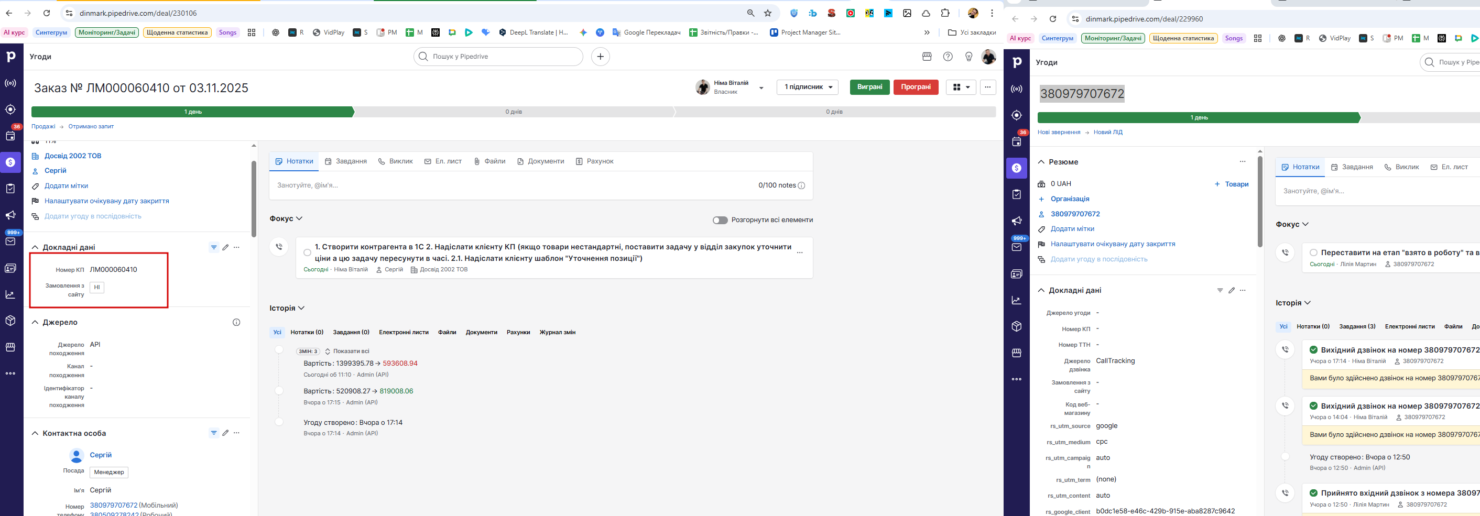Open the three-dot menu next to Програні button

987,87
